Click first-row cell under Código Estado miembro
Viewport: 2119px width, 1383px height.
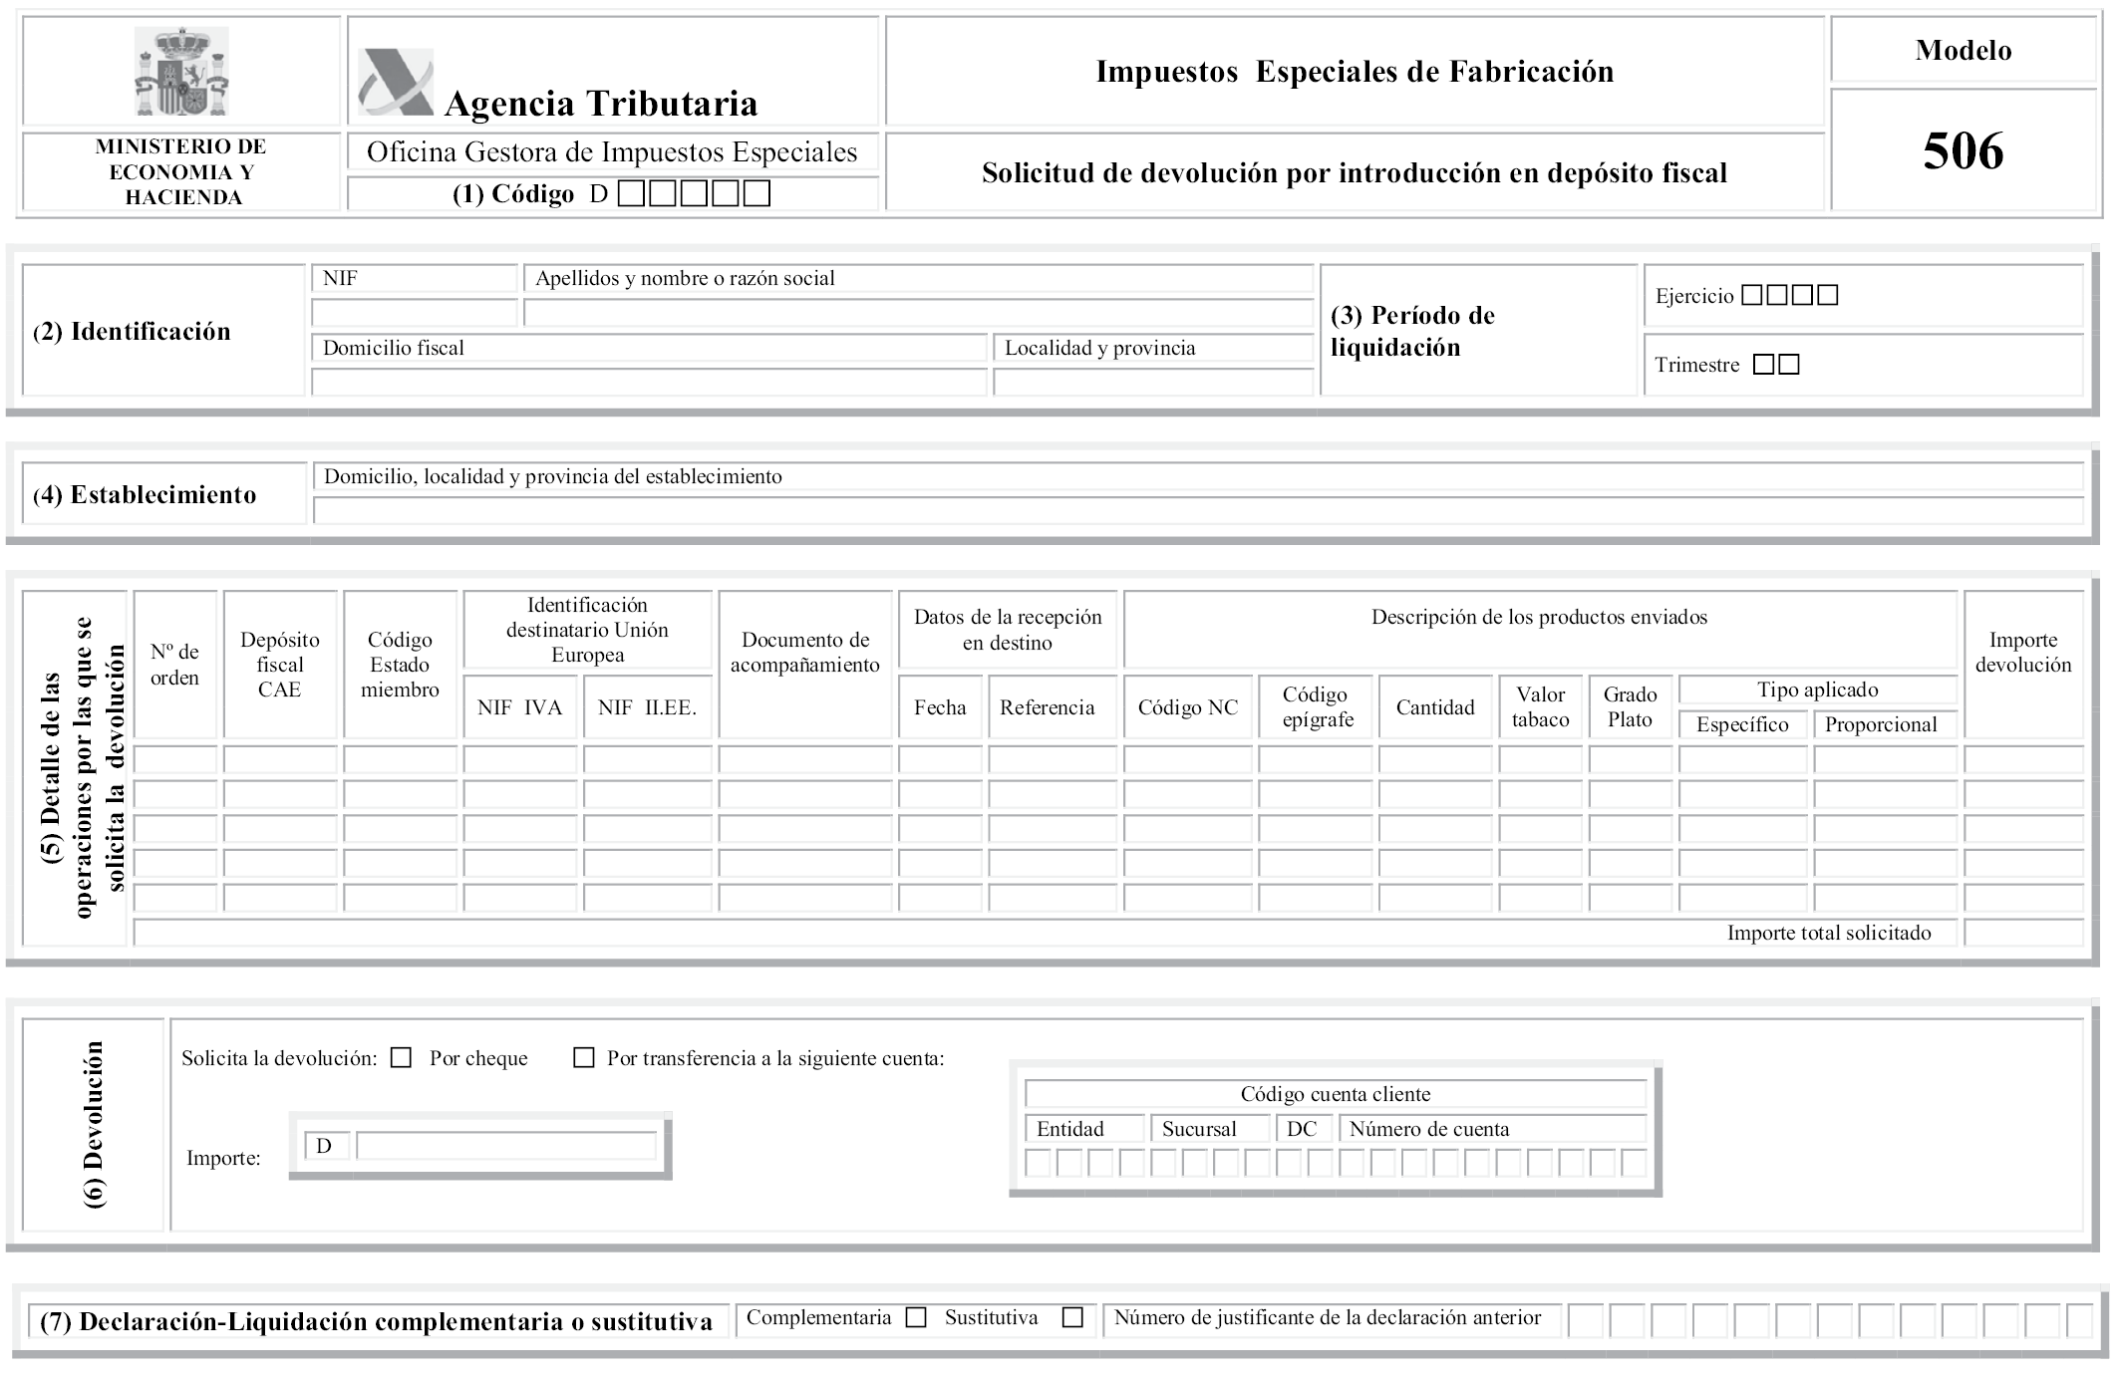tap(400, 759)
